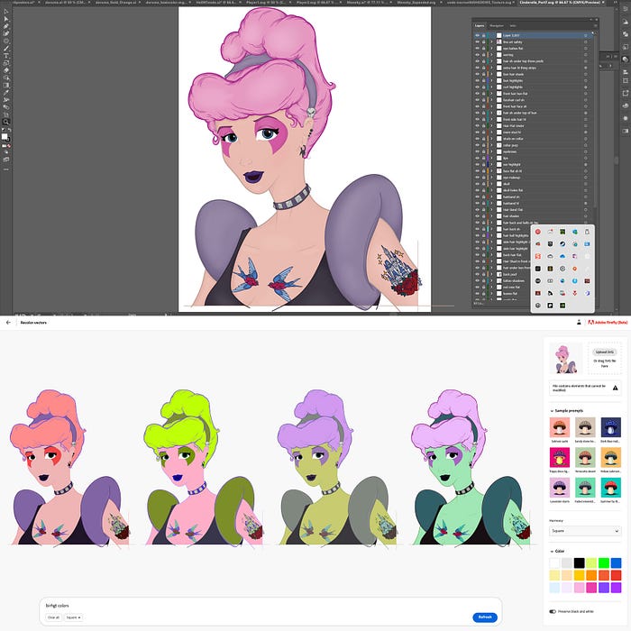Open the Square chip dropdown in prompt bar
Viewport: 631px width, 631px height.
pyautogui.click(x=73, y=617)
